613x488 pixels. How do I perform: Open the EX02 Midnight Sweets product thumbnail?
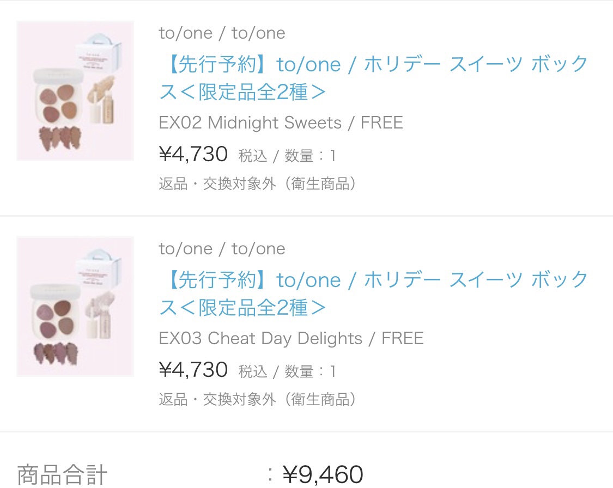click(x=75, y=90)
